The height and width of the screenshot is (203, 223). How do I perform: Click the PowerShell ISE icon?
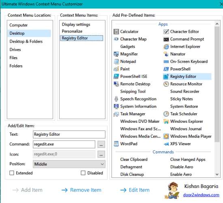116,76
